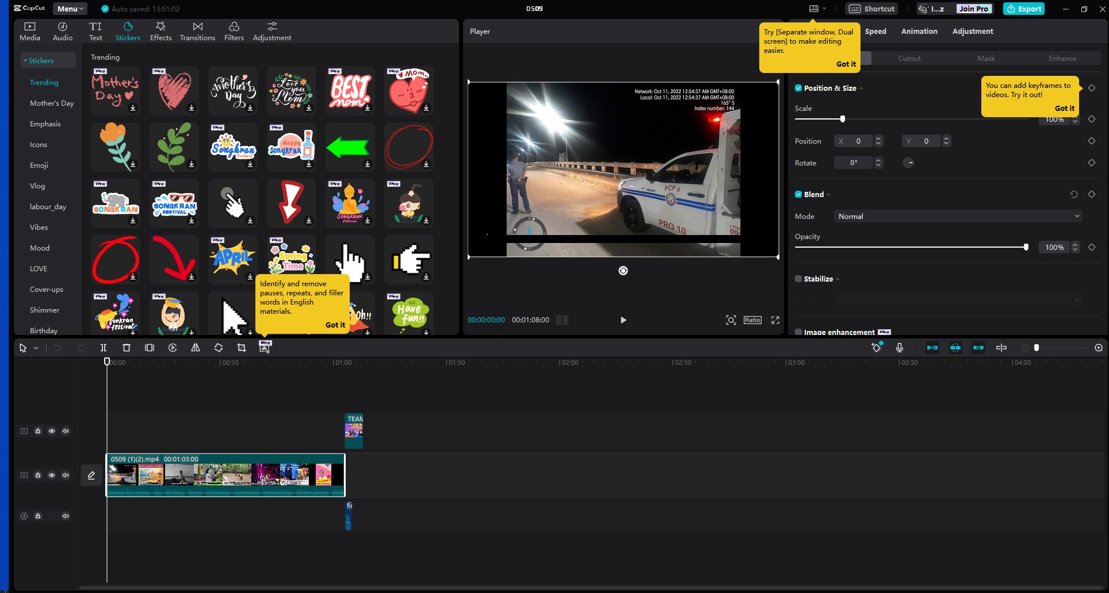
Task: Select the Emoji sticker category
Action: click(39, 165)
